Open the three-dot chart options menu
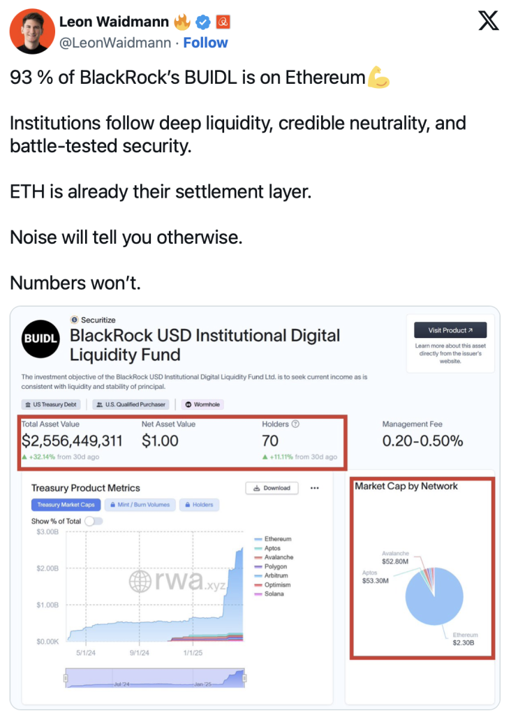This screenshot has height=715, width=511. click(315, 488)
